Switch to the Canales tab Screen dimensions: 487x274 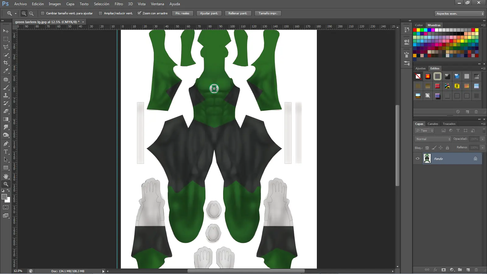433,124
